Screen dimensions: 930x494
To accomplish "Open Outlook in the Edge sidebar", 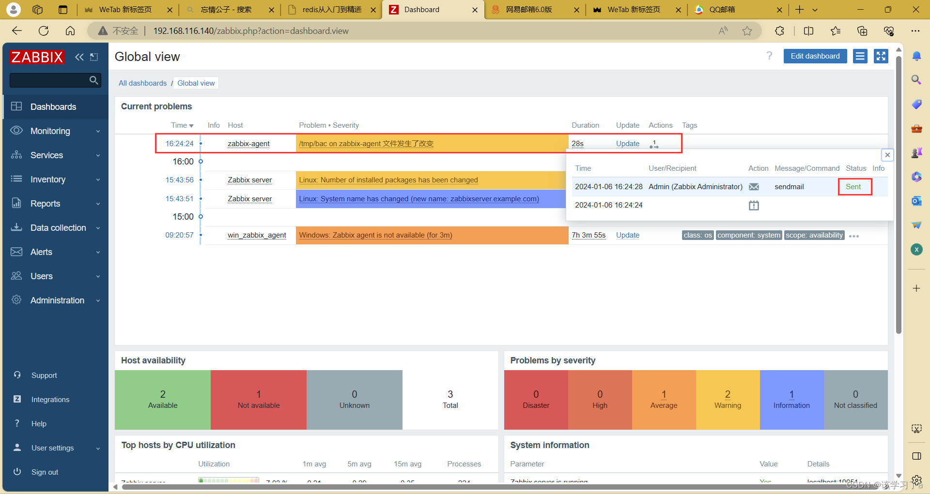I will coord(916,201).
